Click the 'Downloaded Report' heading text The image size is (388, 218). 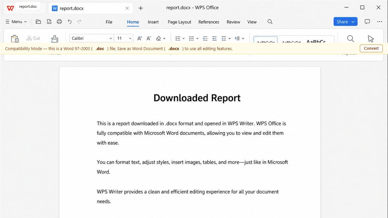click(x=197, y=98)
